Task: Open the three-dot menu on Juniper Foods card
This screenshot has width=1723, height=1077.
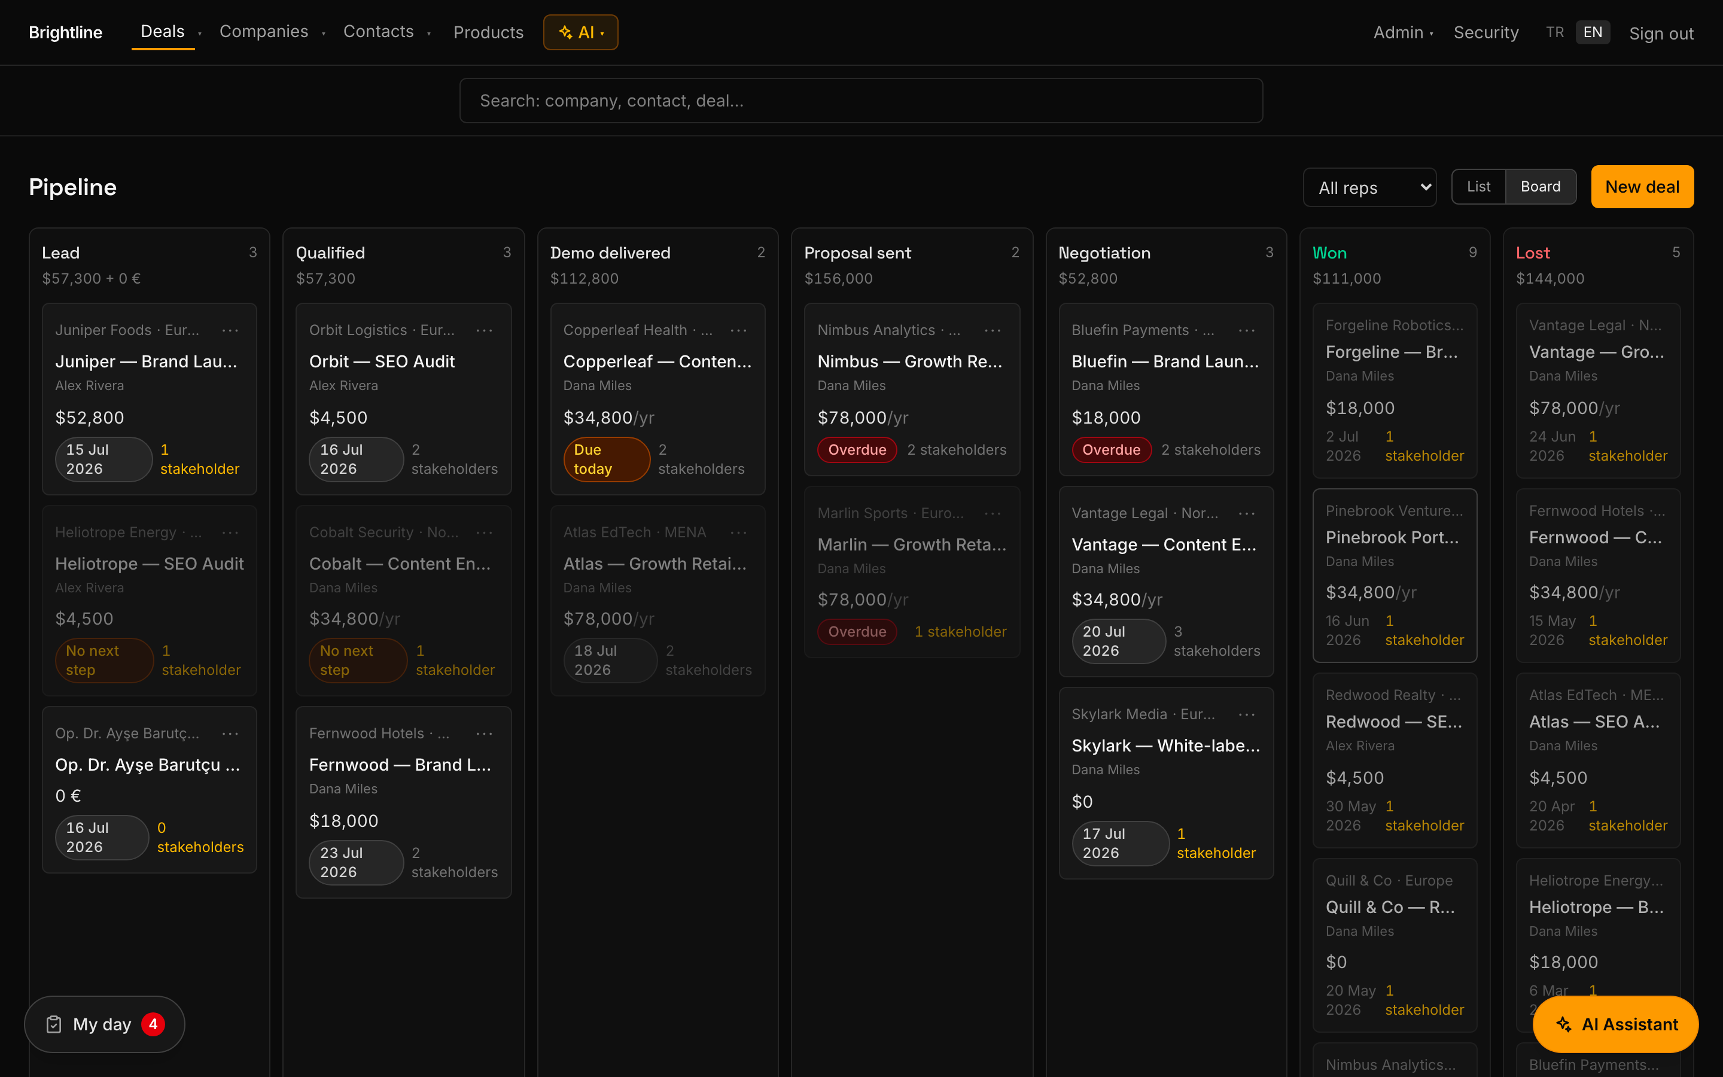Action: [x=230, y=330]
